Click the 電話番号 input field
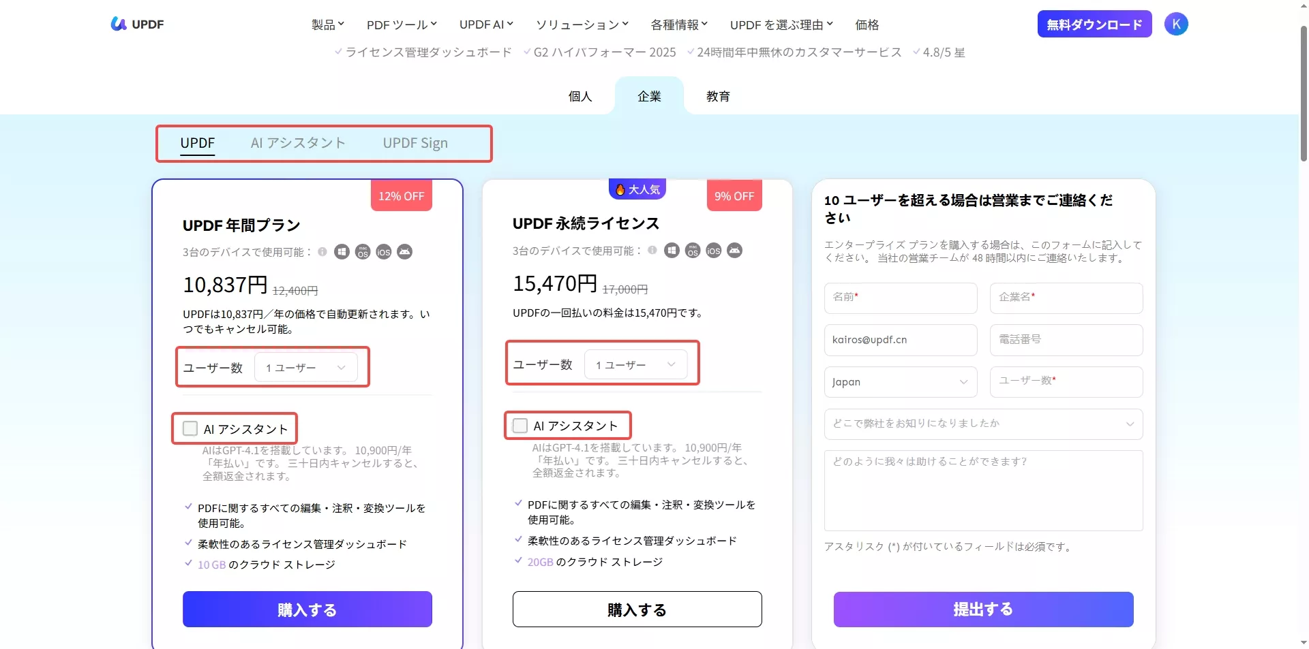This screenshot has height=649, width=1309. 1066,340
